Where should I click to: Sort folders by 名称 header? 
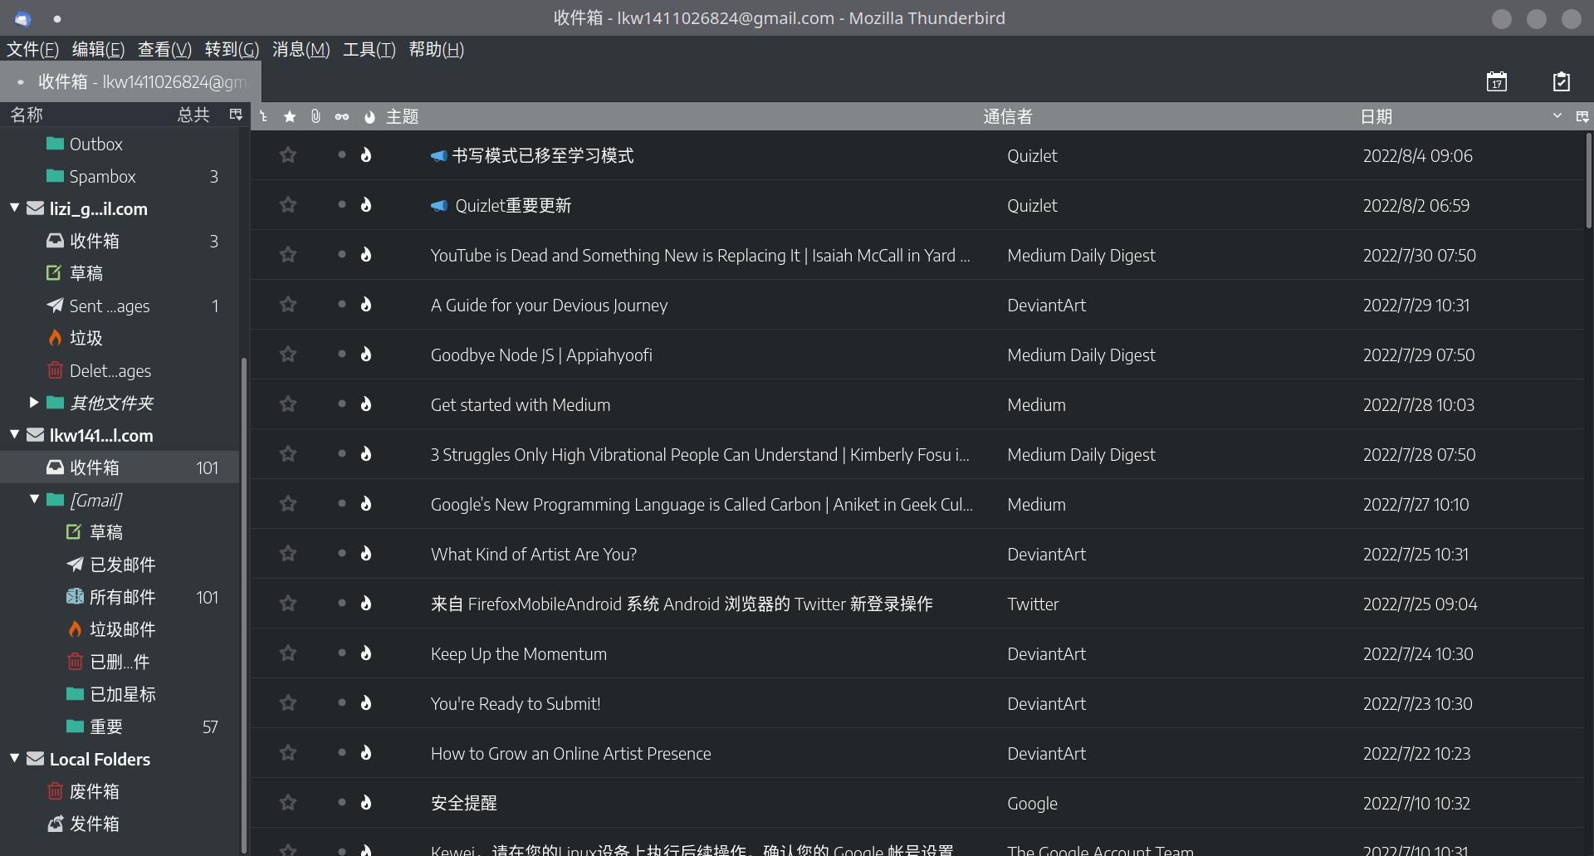coord(27,115)
